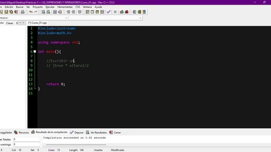Click the grey door-arrow Insert icon
Image resolution: width=271 pixels, height=152 pixels.
[134, 12]
